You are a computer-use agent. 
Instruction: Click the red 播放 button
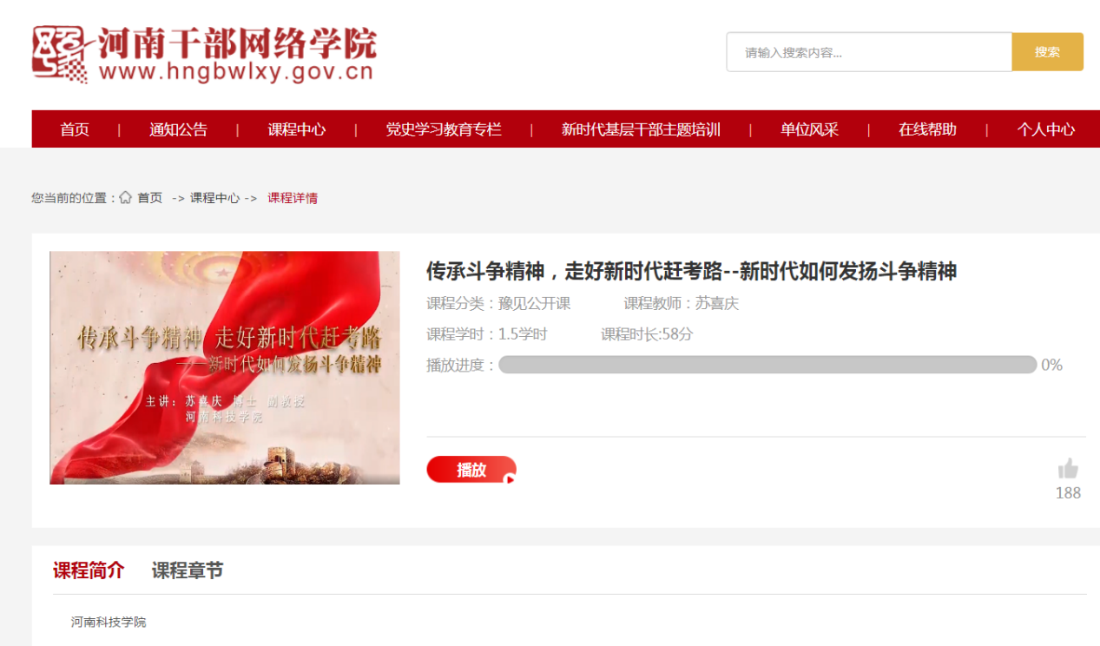(471, 470)
